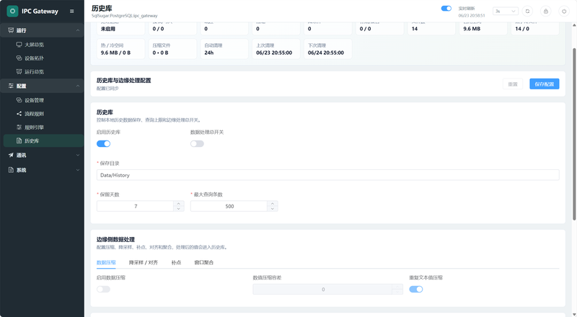
Task: Toggle the 重复文本值压缩 switch
Action: click(x=416, y=290)
